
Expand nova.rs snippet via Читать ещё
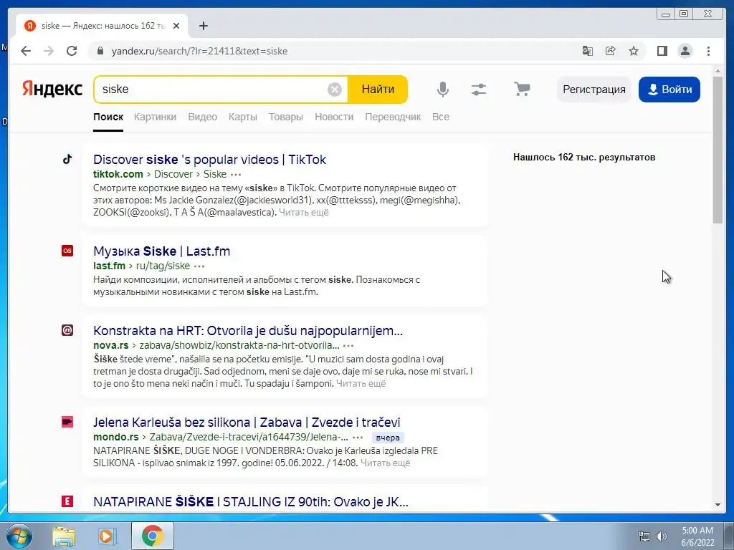[x=361, y=384]
